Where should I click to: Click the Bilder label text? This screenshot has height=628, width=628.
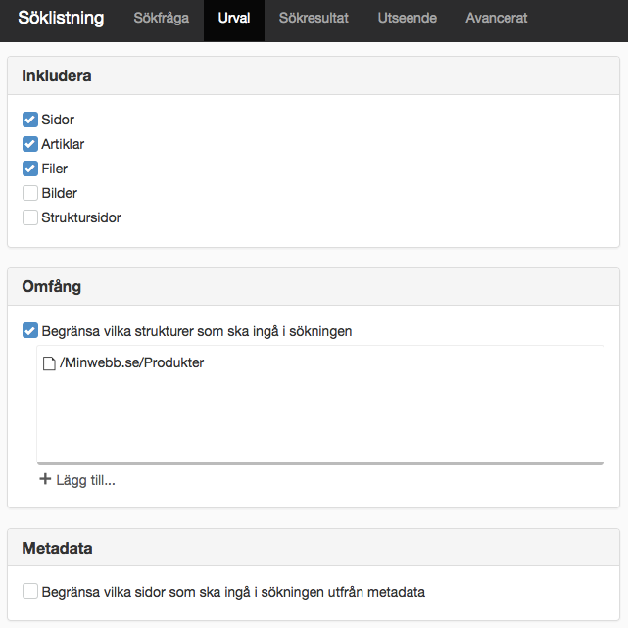coord(60,193)
